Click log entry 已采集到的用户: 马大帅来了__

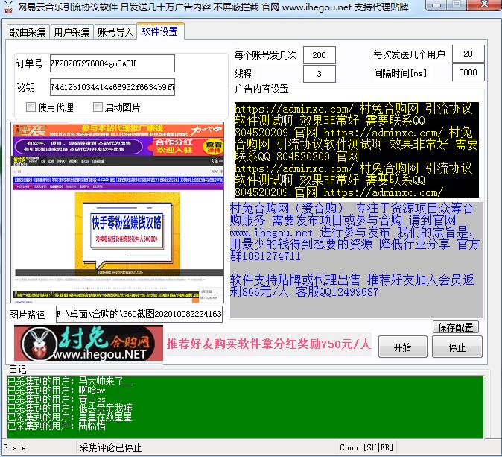point(70,382)
